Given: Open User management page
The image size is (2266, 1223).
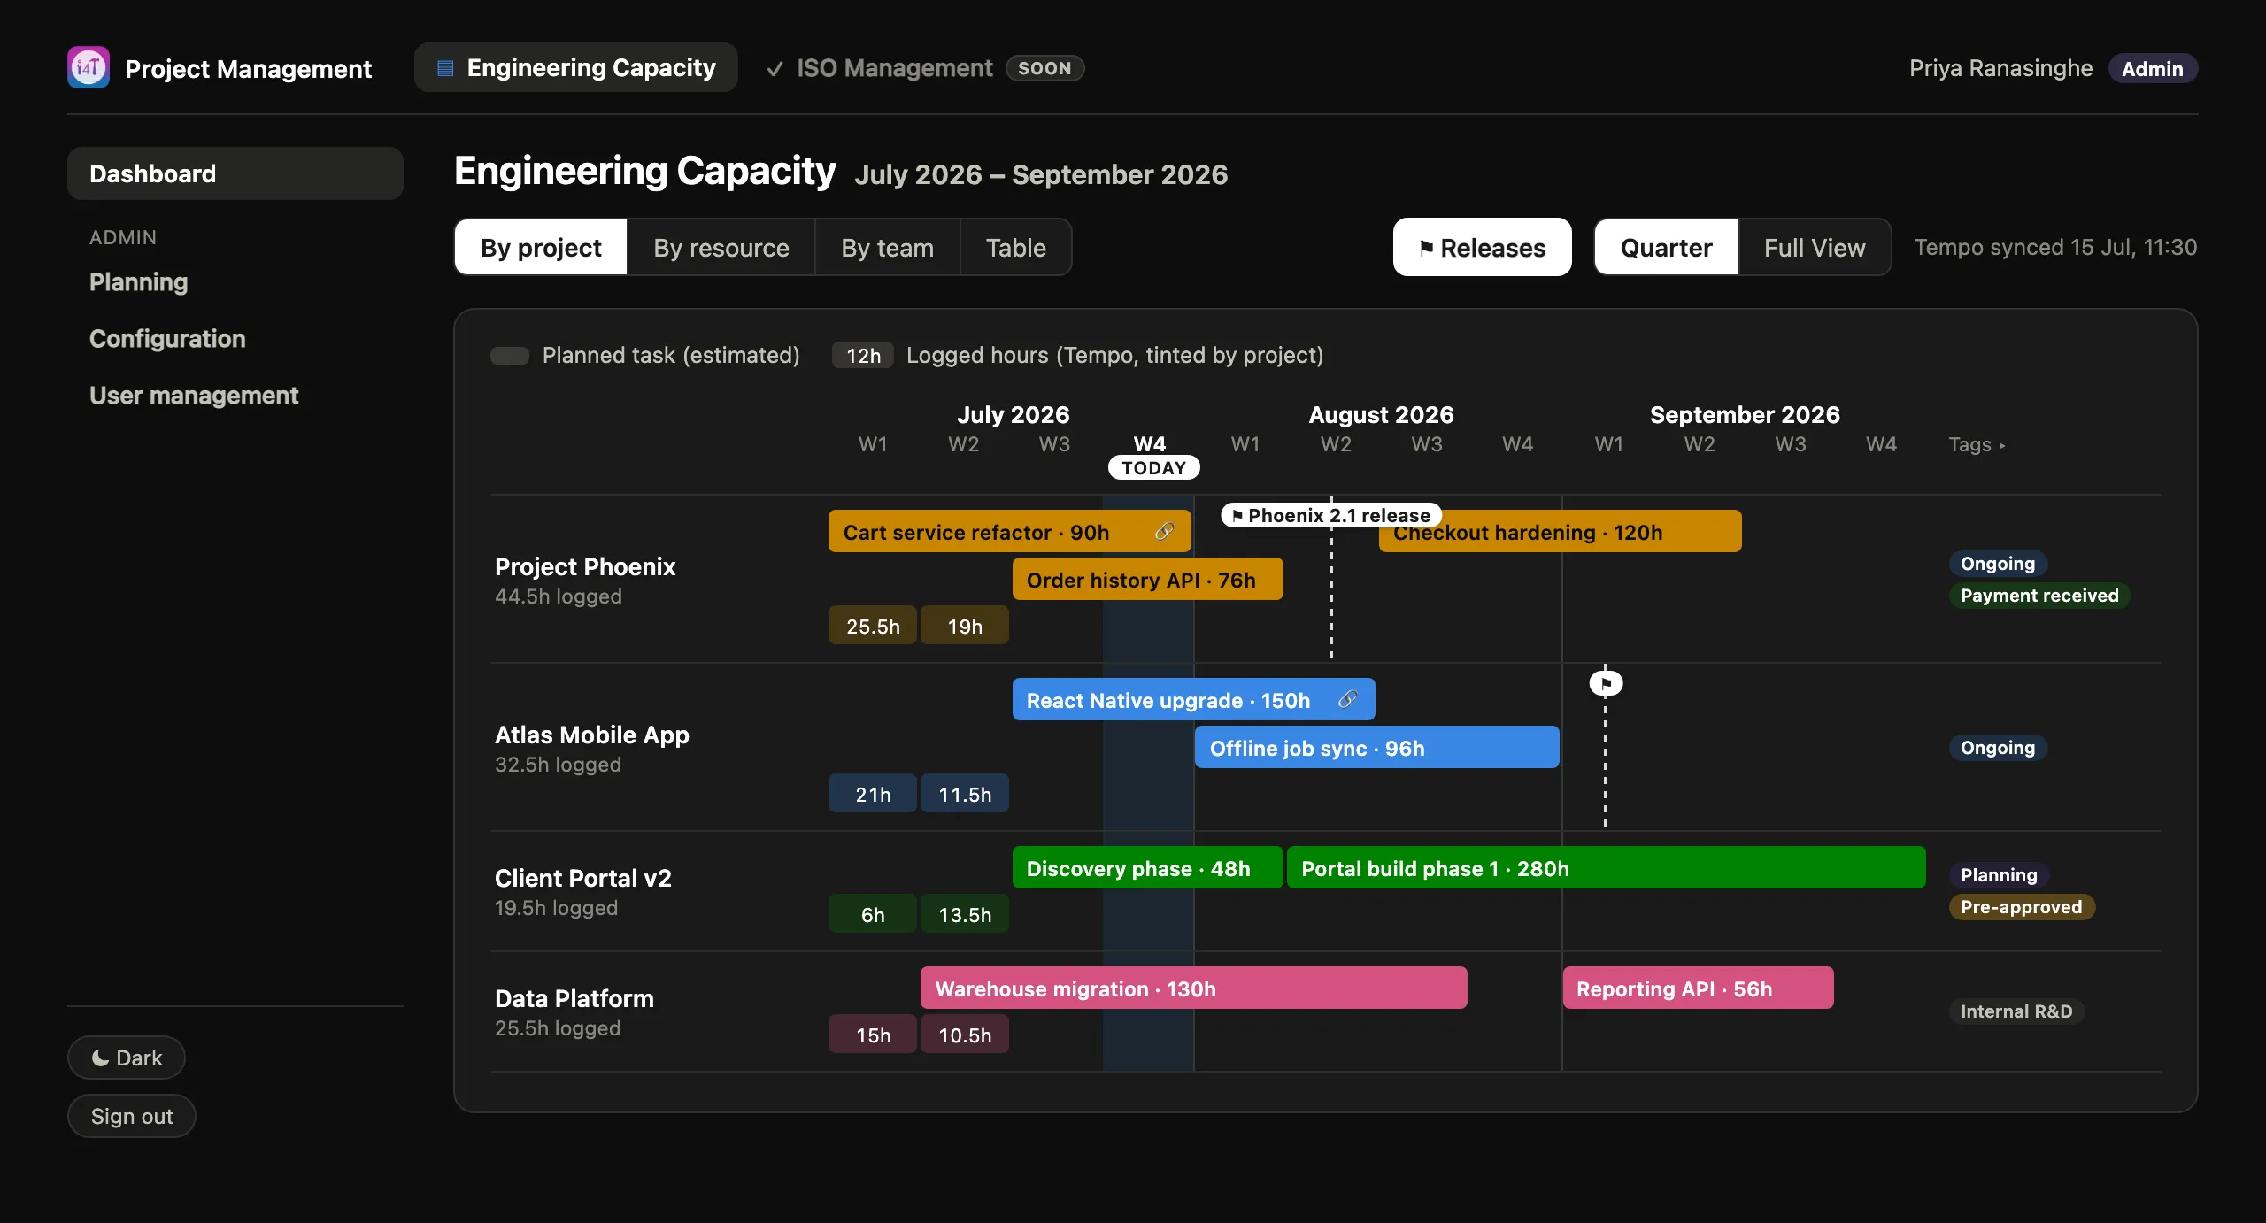Looking at the screenshot, I should pos(194,396).
